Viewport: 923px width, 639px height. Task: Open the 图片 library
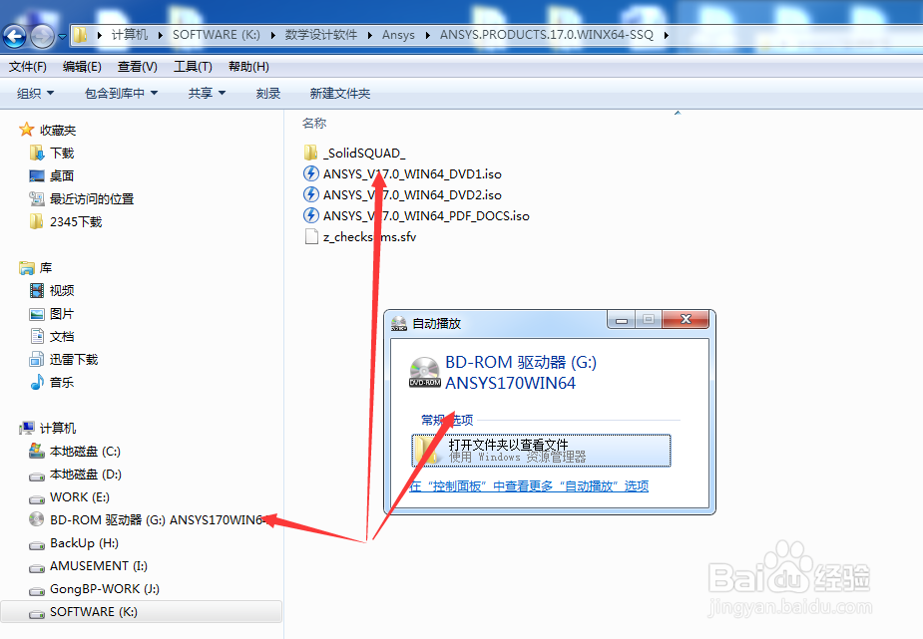61,313
